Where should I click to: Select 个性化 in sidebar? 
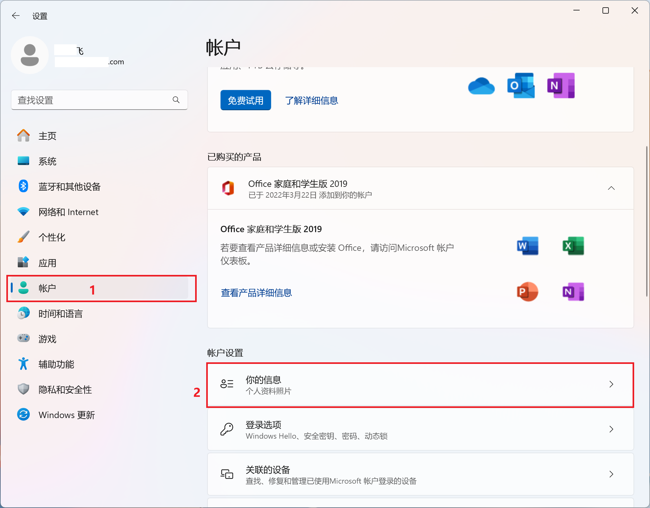99,237
